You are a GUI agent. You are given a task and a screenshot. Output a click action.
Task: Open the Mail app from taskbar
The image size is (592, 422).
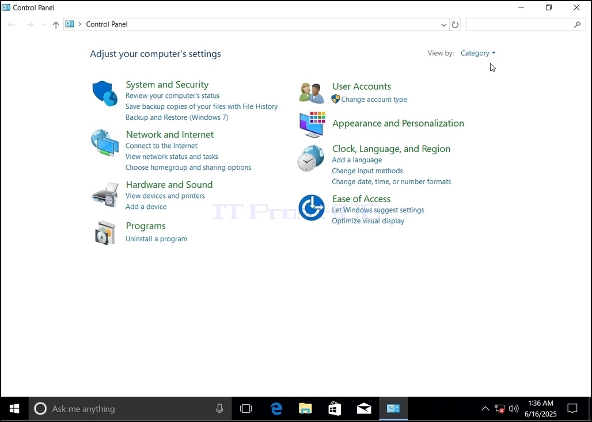364,409
